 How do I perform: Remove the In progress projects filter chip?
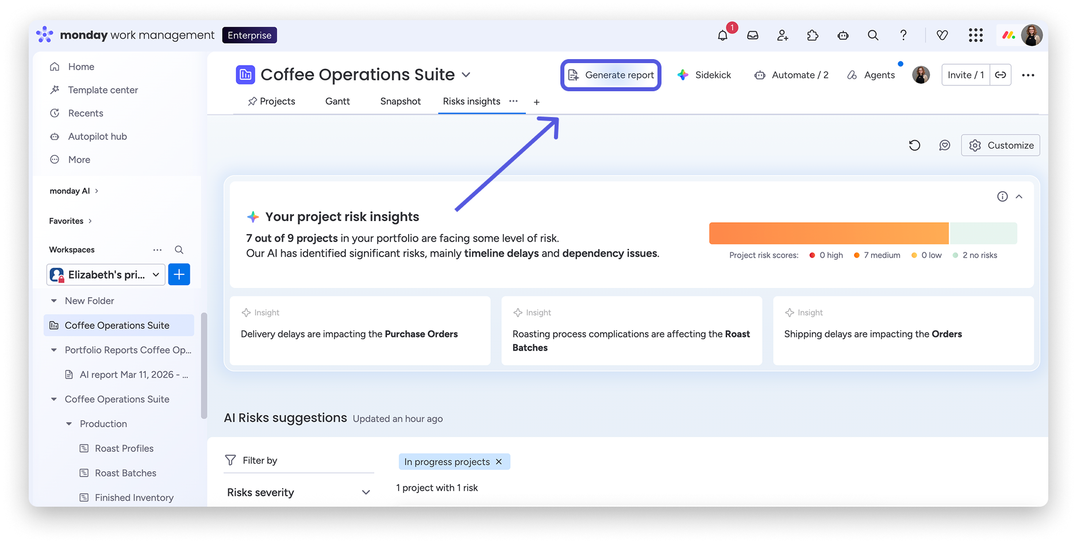(x=499, y=462)
